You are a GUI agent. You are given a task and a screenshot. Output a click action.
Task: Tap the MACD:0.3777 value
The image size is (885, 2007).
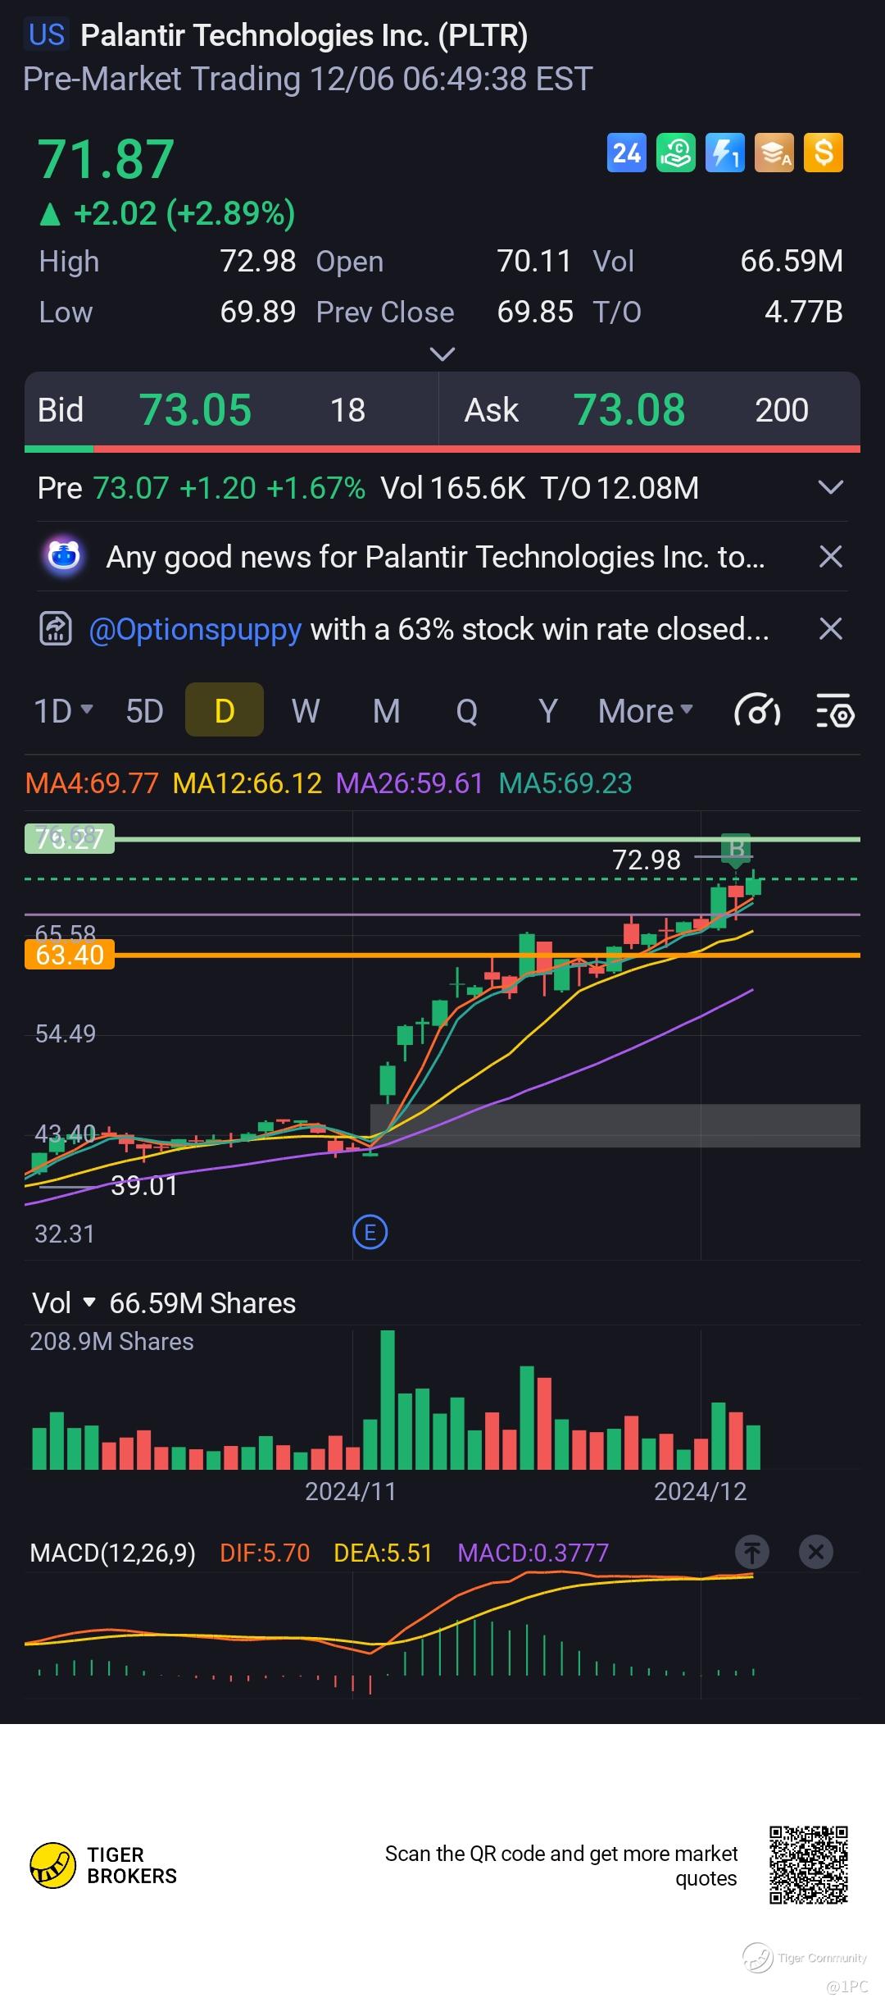tap(533, 1553)
